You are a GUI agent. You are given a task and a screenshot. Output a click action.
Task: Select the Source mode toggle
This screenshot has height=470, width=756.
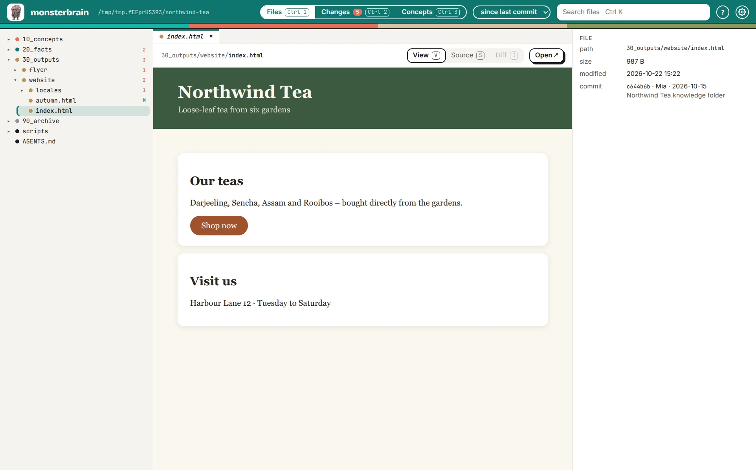tap(467, 55)
